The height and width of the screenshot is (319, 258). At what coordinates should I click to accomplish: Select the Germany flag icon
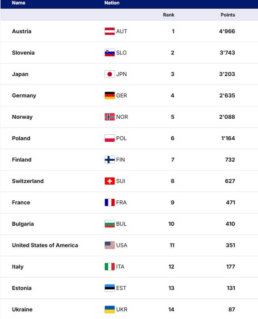[110, 95]
